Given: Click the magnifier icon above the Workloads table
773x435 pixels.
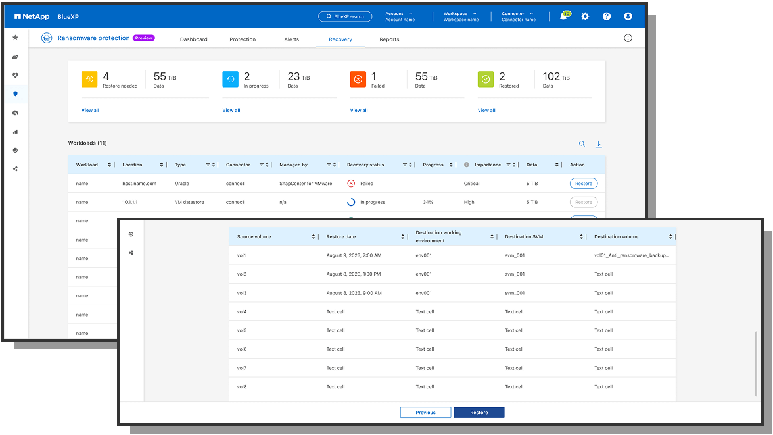Looking at the screenshot, I should click(x=582, y=143).
